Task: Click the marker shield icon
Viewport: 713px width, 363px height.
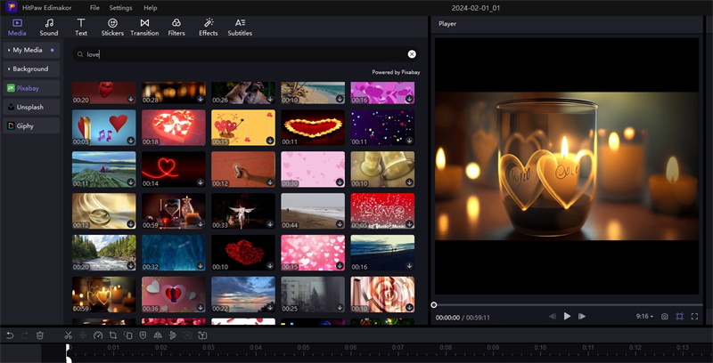Action: click(x=143, y=335)
